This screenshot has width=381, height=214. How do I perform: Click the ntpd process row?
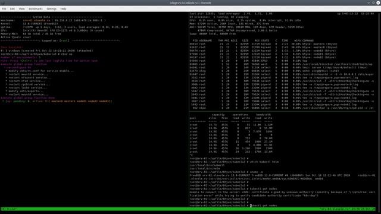pos(282,108)
